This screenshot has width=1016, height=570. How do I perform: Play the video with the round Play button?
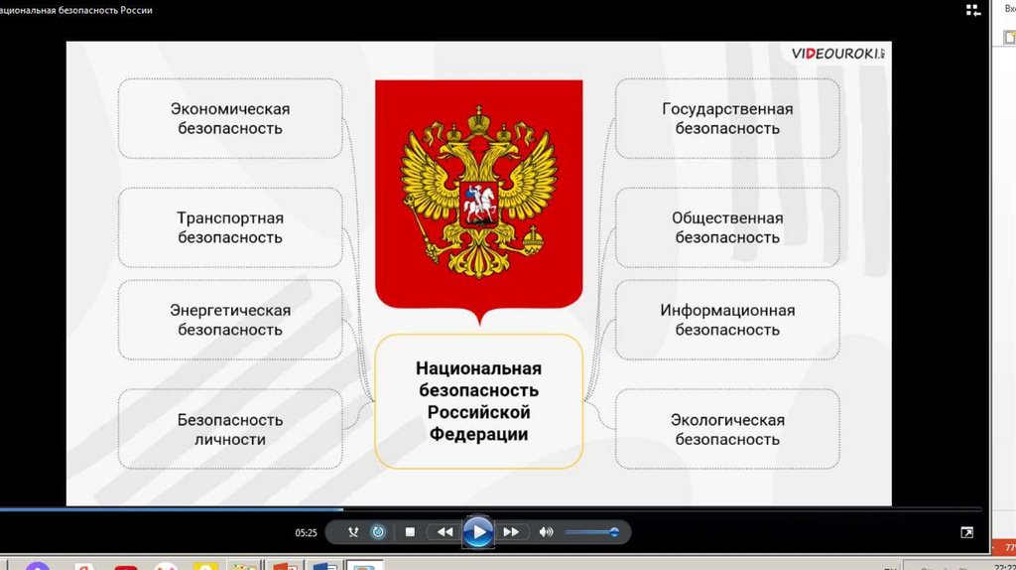pos(478,532)
